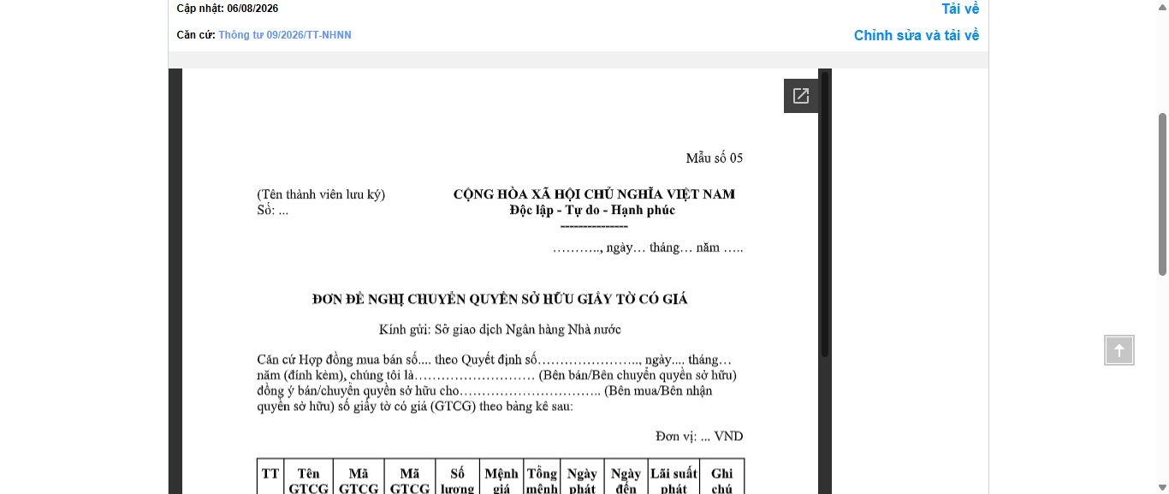Click the embedded document viewer scrollbar
The width and height of the screenshot is (1169, 494).
coord(825,214)
